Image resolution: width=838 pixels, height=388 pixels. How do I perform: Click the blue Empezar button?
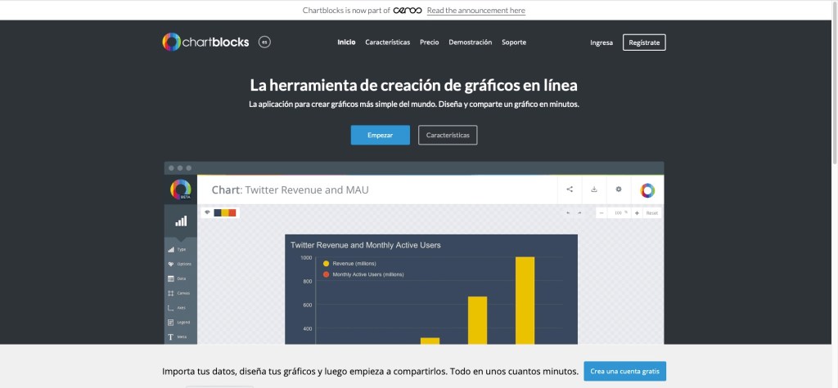tap(381, 135)
